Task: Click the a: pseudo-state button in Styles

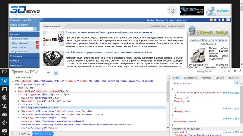Action: (237, 83)
